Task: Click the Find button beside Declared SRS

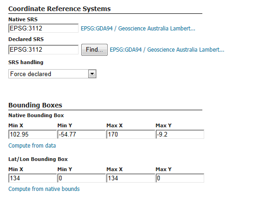Action: pos(94,50)
